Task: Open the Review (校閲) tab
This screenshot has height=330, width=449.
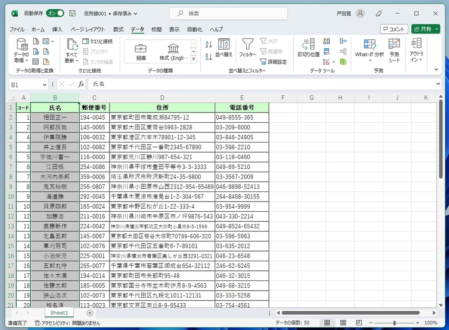Action: pyautogui.click(x=157, y=29)
